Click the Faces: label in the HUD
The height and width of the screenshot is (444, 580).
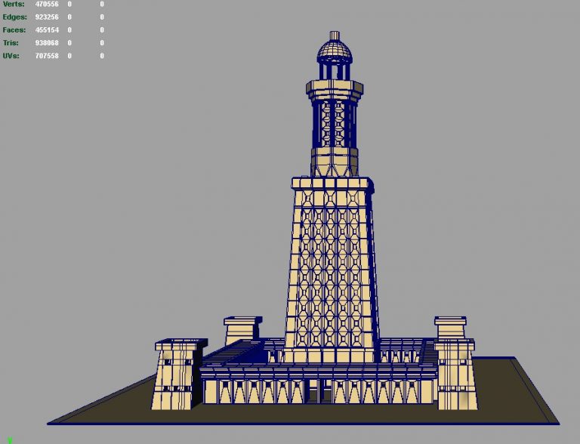14,30
